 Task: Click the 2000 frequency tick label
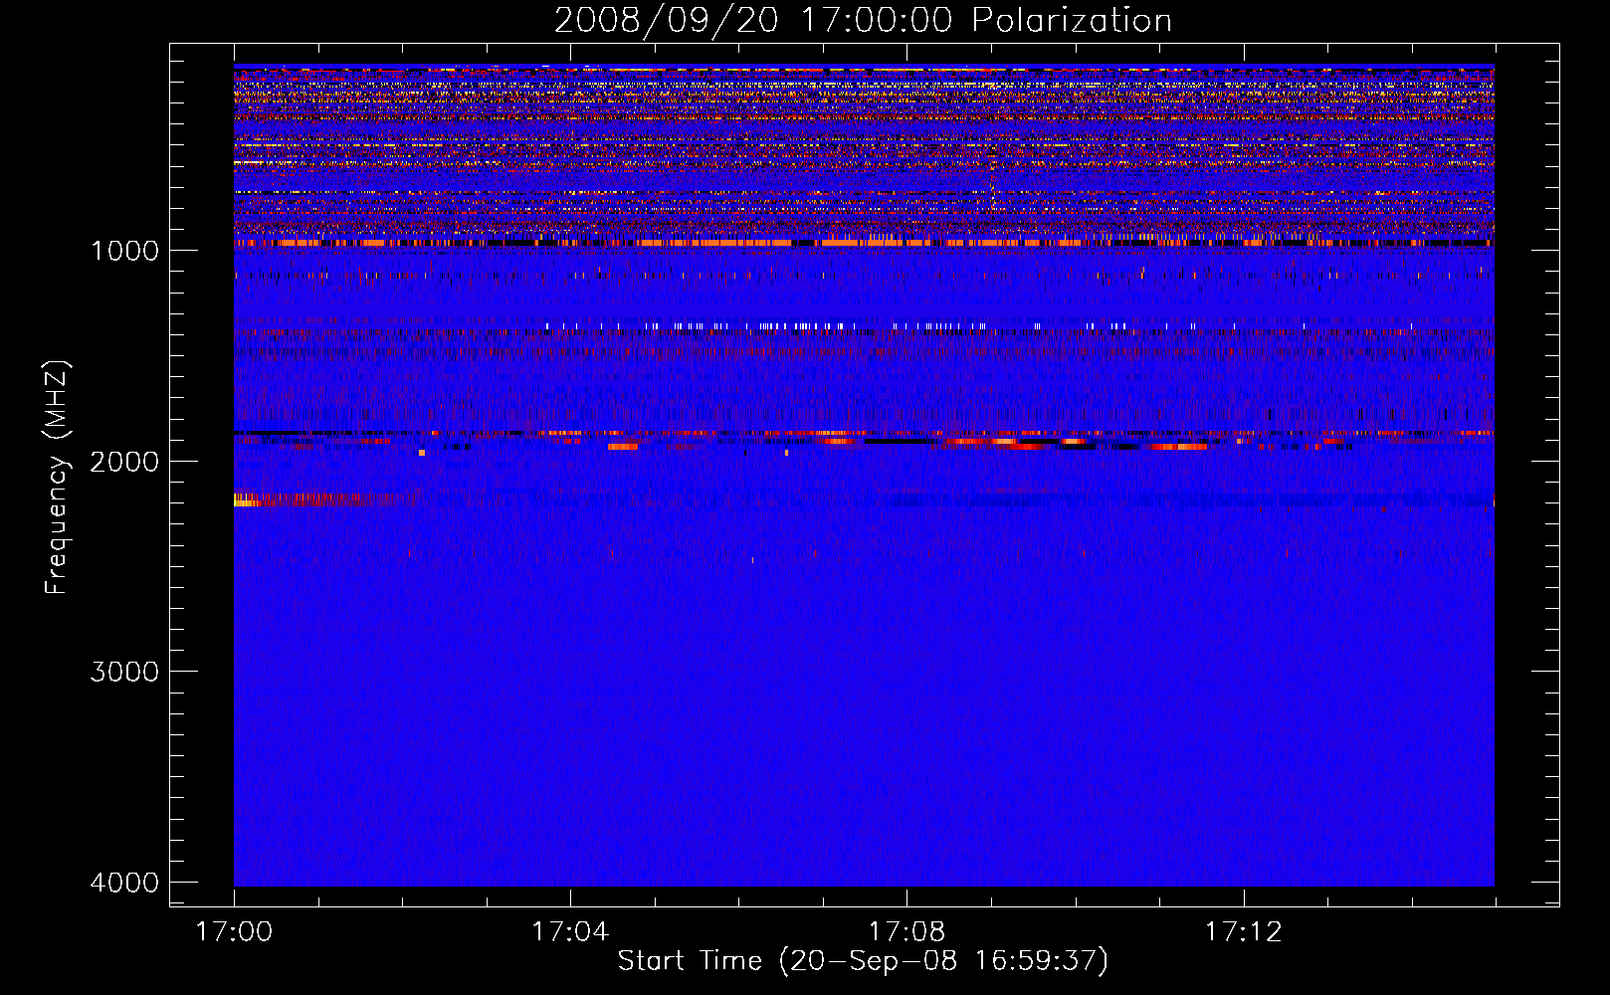pos(124,462)
